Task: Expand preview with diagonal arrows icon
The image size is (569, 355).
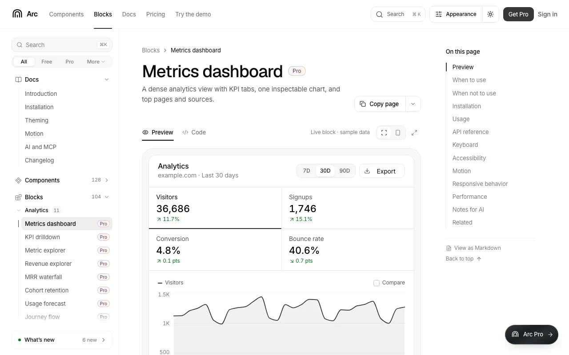Action: [414, 133]
